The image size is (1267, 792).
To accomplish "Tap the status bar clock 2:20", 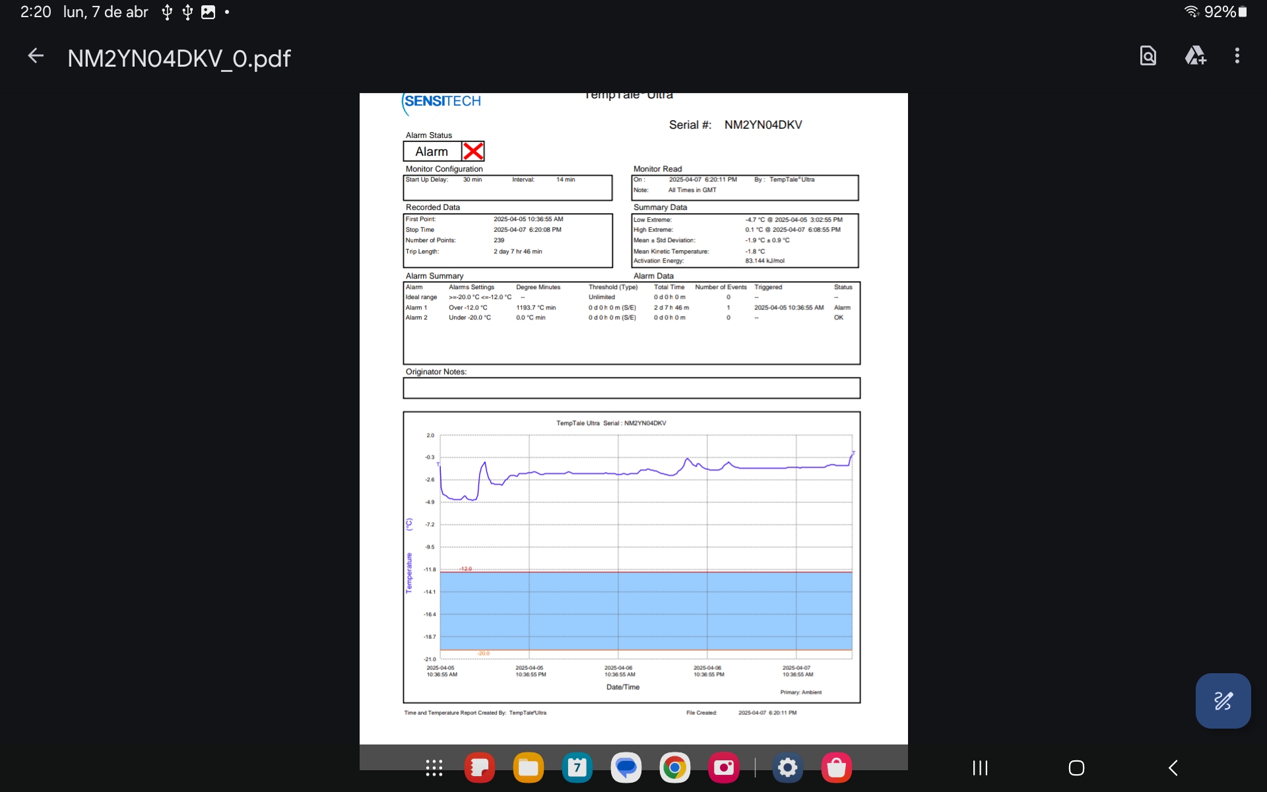I will click(x=36, y=12).
